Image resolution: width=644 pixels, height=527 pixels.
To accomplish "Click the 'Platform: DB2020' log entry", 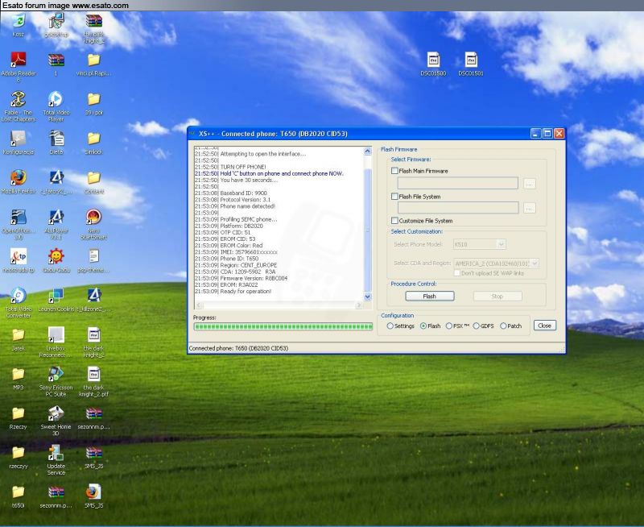I will (x=242, y=226).
